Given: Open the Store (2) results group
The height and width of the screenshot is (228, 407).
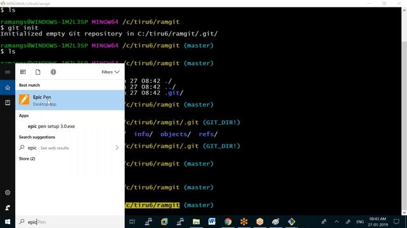Looking at the screenshot, I should (27, 159).
